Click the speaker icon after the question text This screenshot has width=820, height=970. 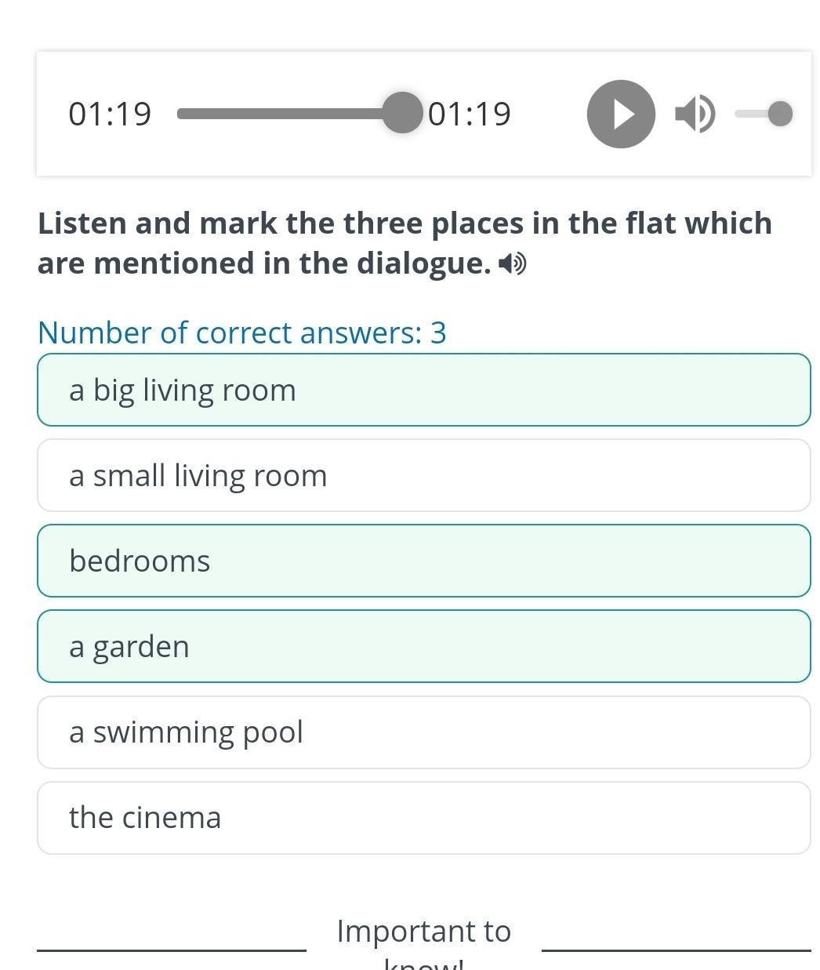pos(513,264)
